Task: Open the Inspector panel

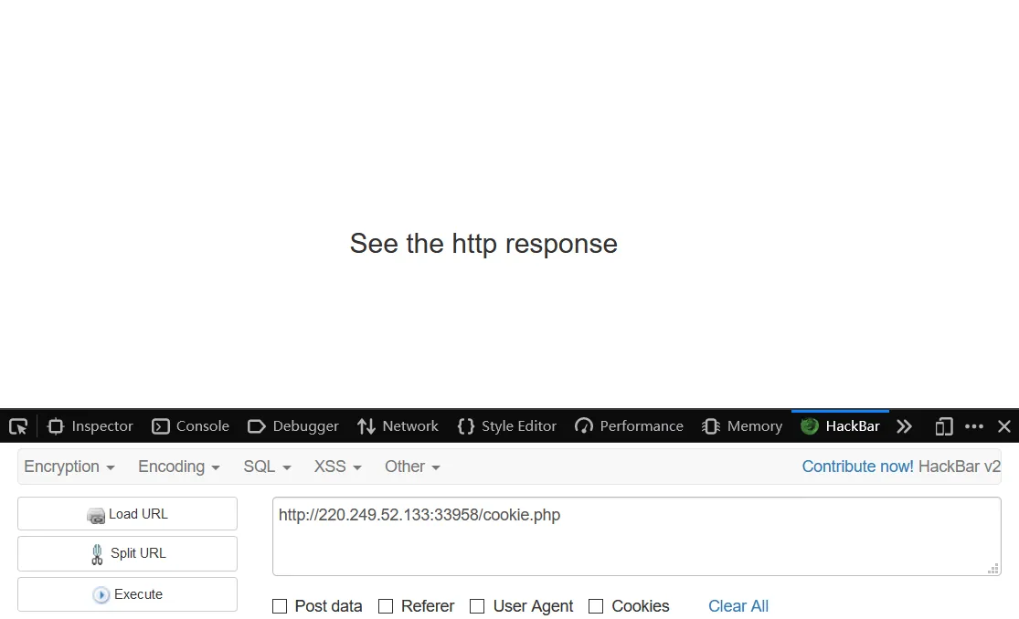Action: (90, 426)
